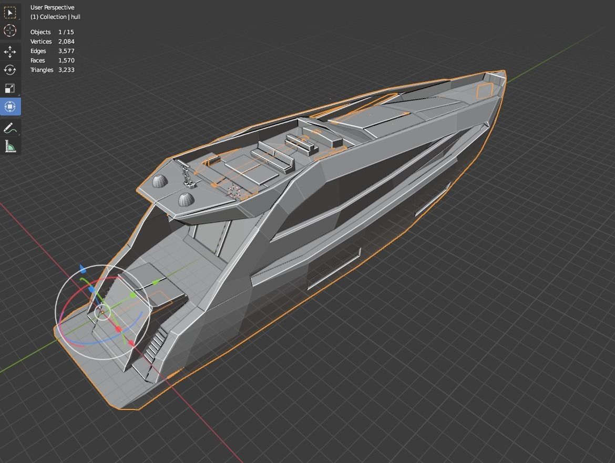
Task: Click the blue Z-axis move arrow
Action: pos(83,269)
